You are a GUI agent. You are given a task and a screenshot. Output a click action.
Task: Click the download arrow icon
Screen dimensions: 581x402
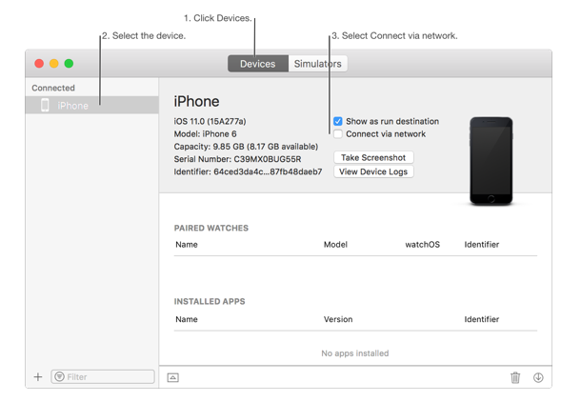[538, 377]
